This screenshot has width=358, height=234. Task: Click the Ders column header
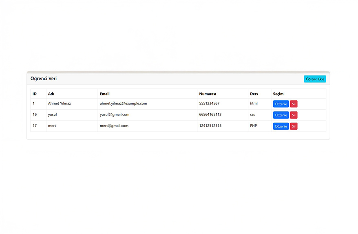pyautogui.click(x=254, y=94)
